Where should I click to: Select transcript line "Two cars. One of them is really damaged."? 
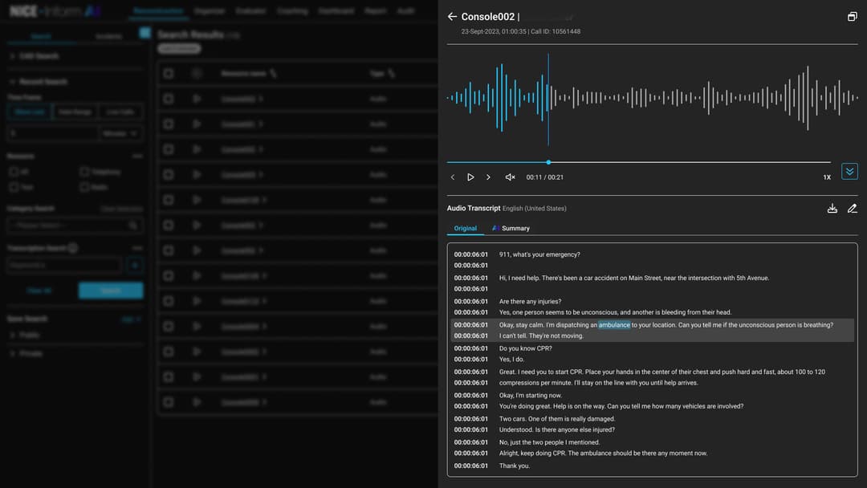click(x=557, y=419)
